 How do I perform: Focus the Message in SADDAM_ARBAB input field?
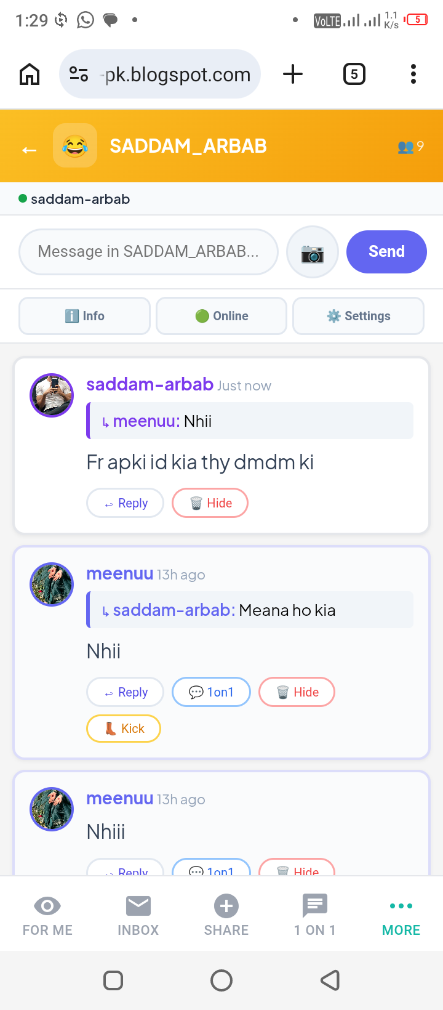point(149,252)
